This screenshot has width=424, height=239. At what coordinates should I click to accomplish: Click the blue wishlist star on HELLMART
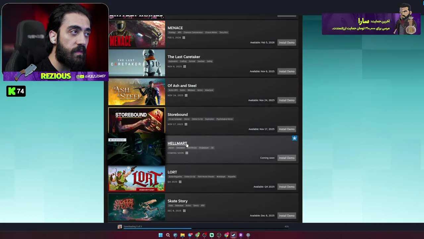[x=294, y=138]
